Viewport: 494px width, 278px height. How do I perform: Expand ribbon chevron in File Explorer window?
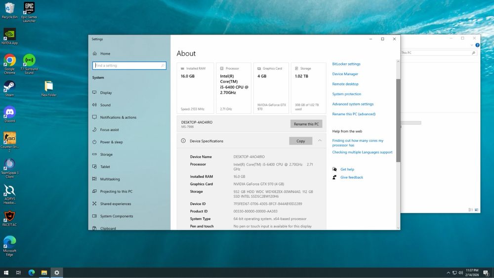point(472,45)
